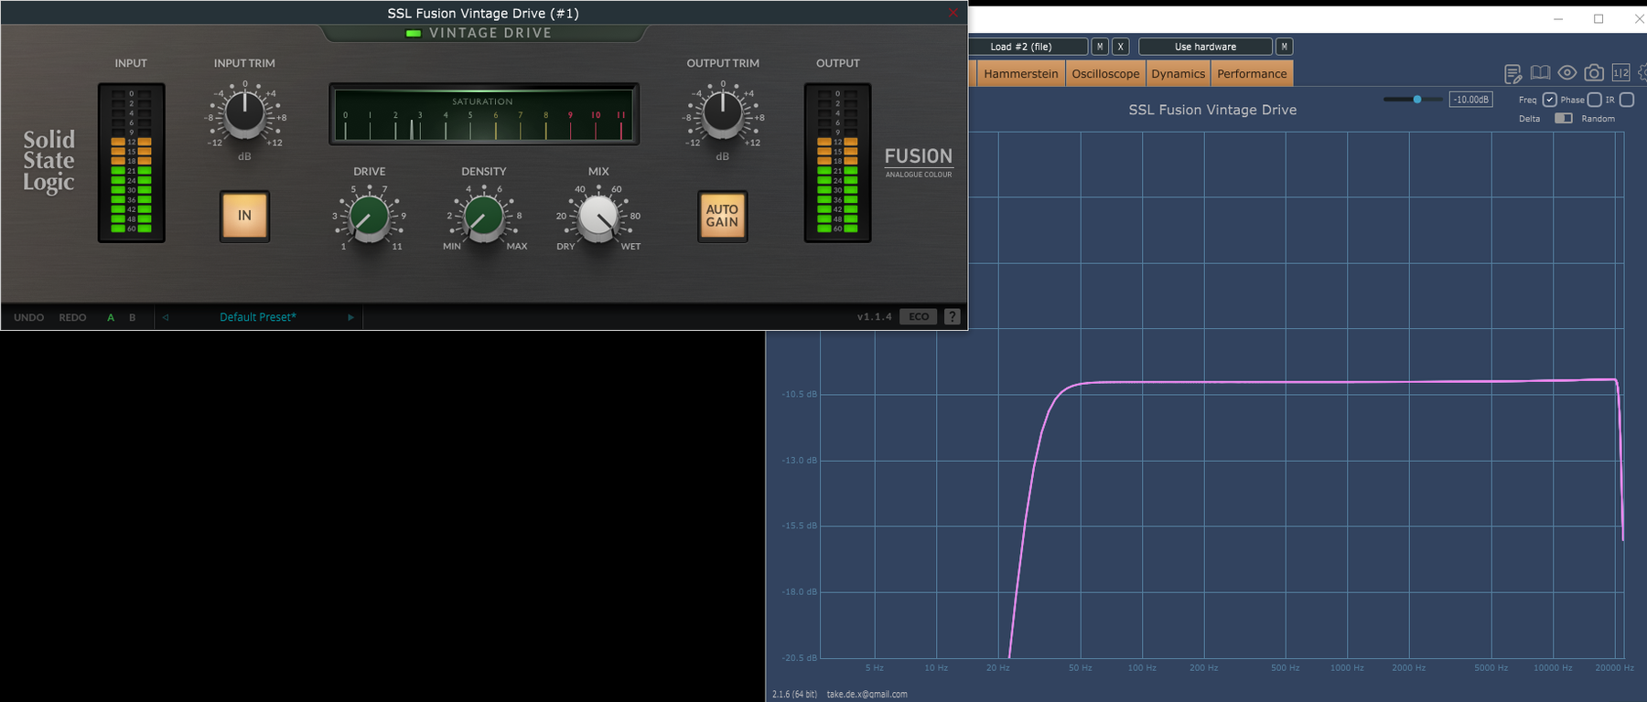Click the X button beside Load #2
Screen dimensions: 1647x702
tap(1120, 47)
